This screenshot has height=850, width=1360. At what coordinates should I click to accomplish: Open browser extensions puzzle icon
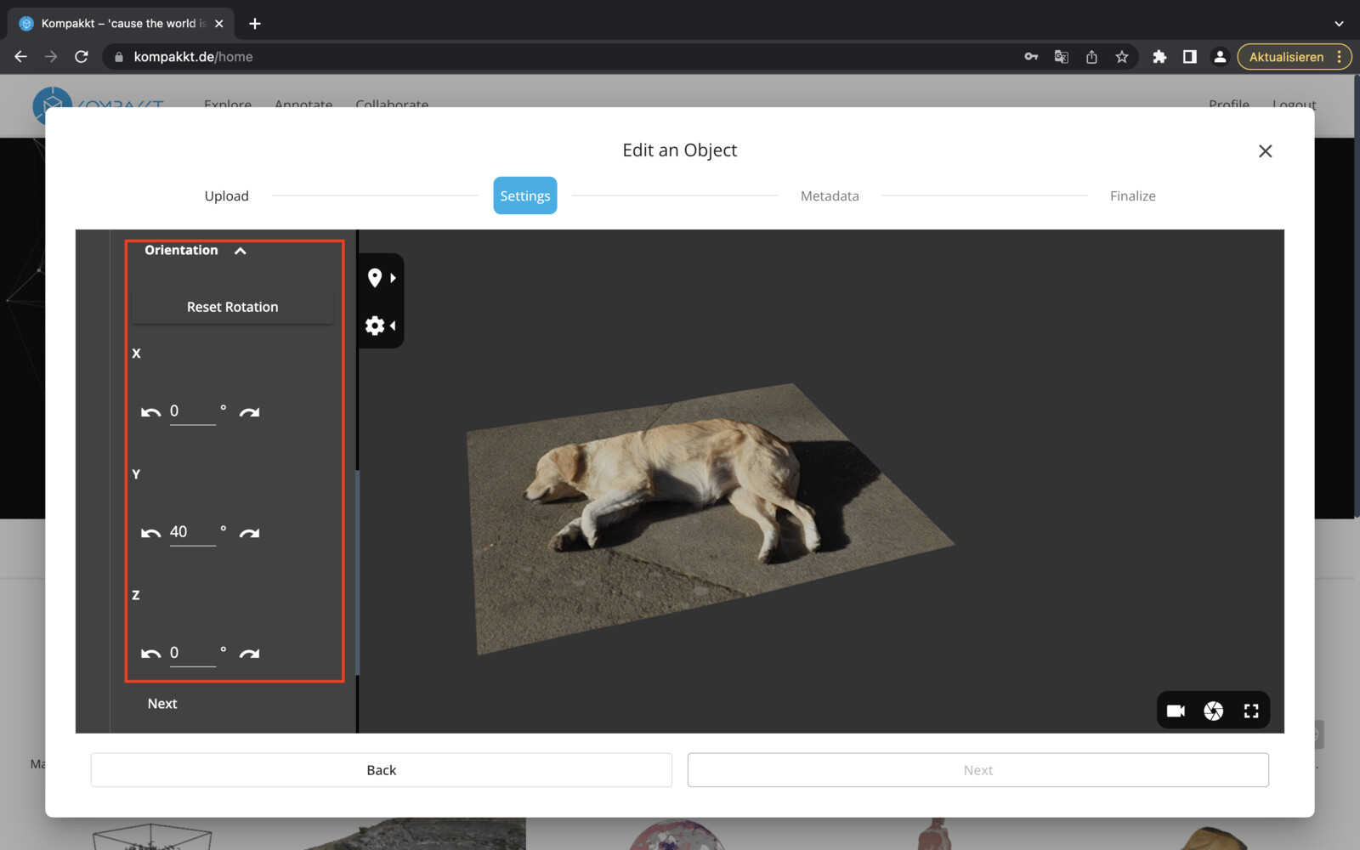tap(1159, 57)
